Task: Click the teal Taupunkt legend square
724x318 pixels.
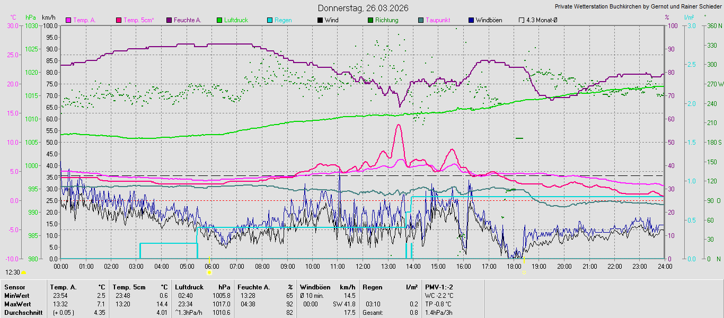Action: coord(421,20)
